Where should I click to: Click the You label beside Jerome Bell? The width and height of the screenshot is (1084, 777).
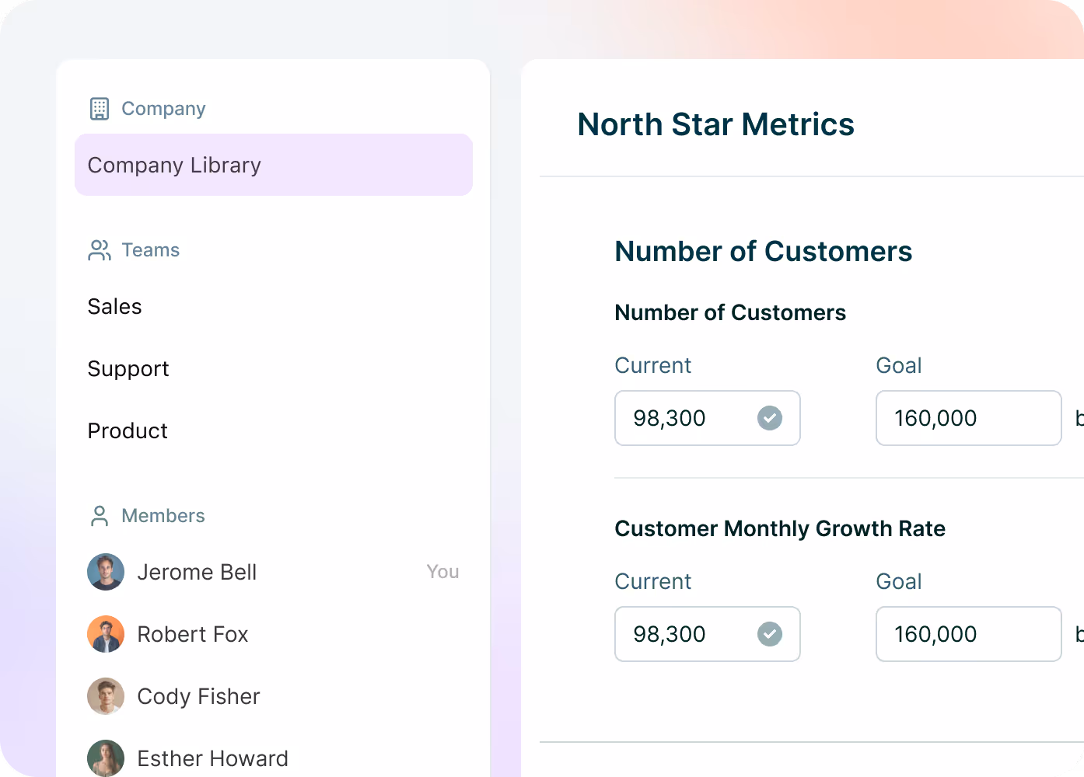point(442,572)
